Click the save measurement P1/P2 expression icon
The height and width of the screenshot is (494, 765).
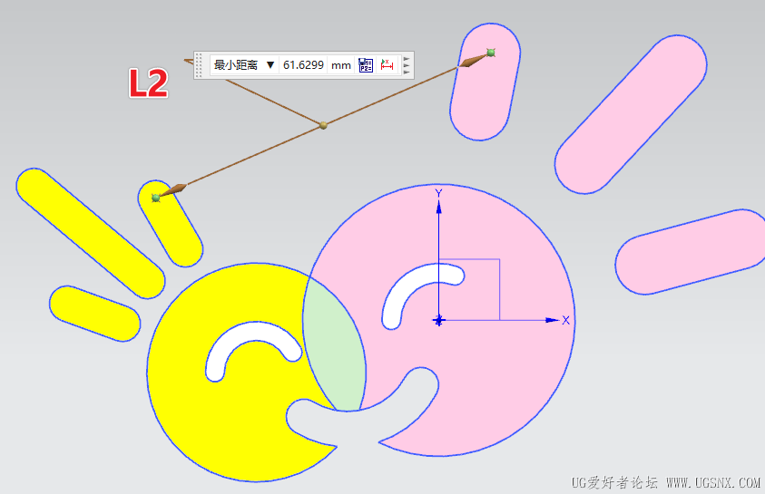[366, 64]
